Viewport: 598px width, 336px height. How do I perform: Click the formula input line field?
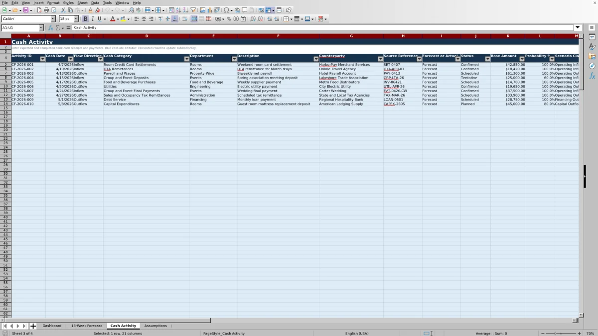tap(323, 28)
